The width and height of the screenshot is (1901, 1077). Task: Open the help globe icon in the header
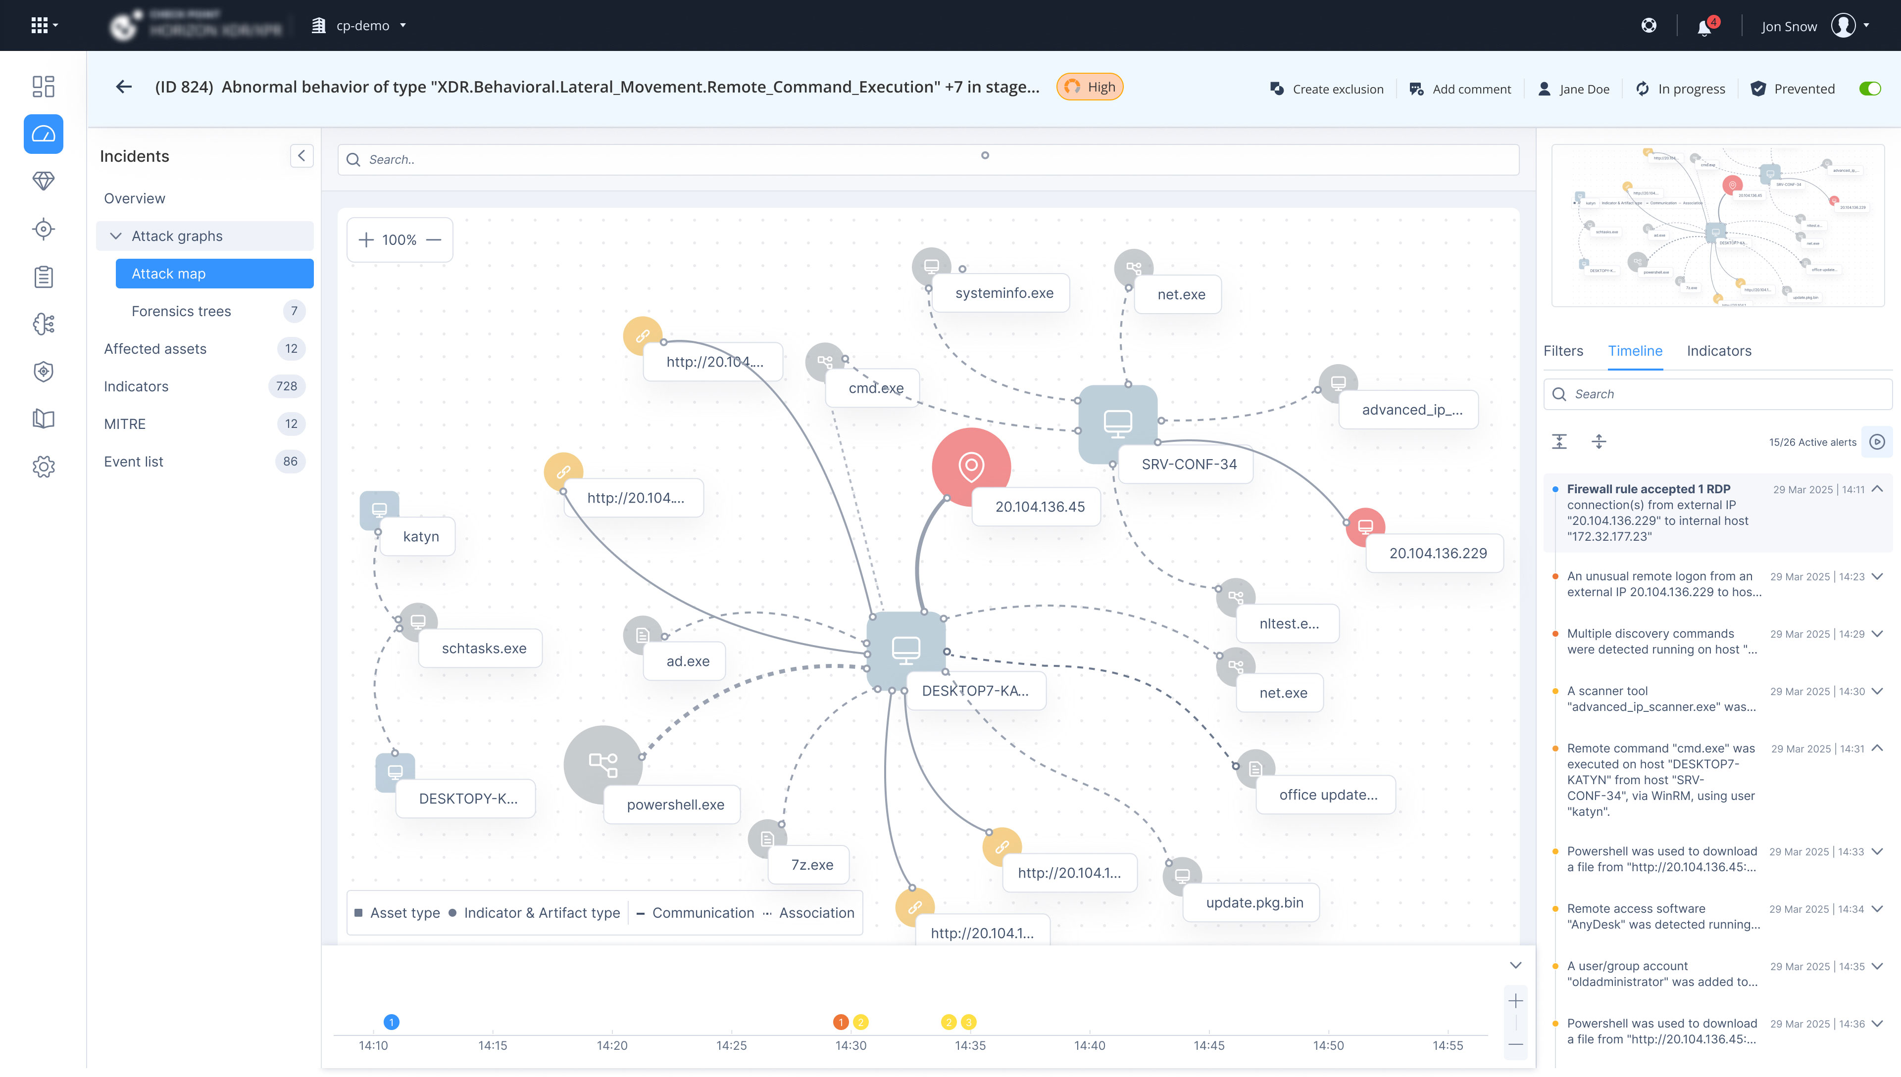pyautogui.click(x=1649, y=25)
